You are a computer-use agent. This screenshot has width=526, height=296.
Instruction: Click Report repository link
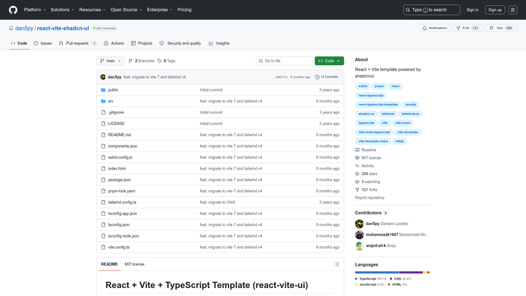[x=370, y=198]
